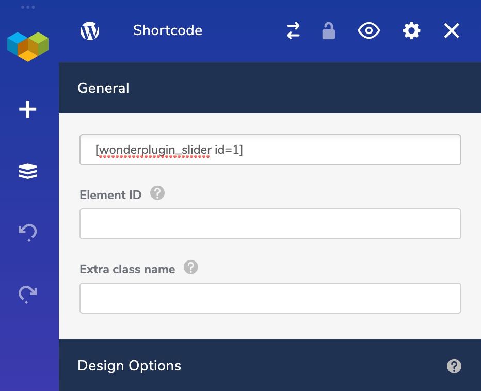Open help for Element ID
Viewport: 481px width, 391px height.
pos(157,192)
